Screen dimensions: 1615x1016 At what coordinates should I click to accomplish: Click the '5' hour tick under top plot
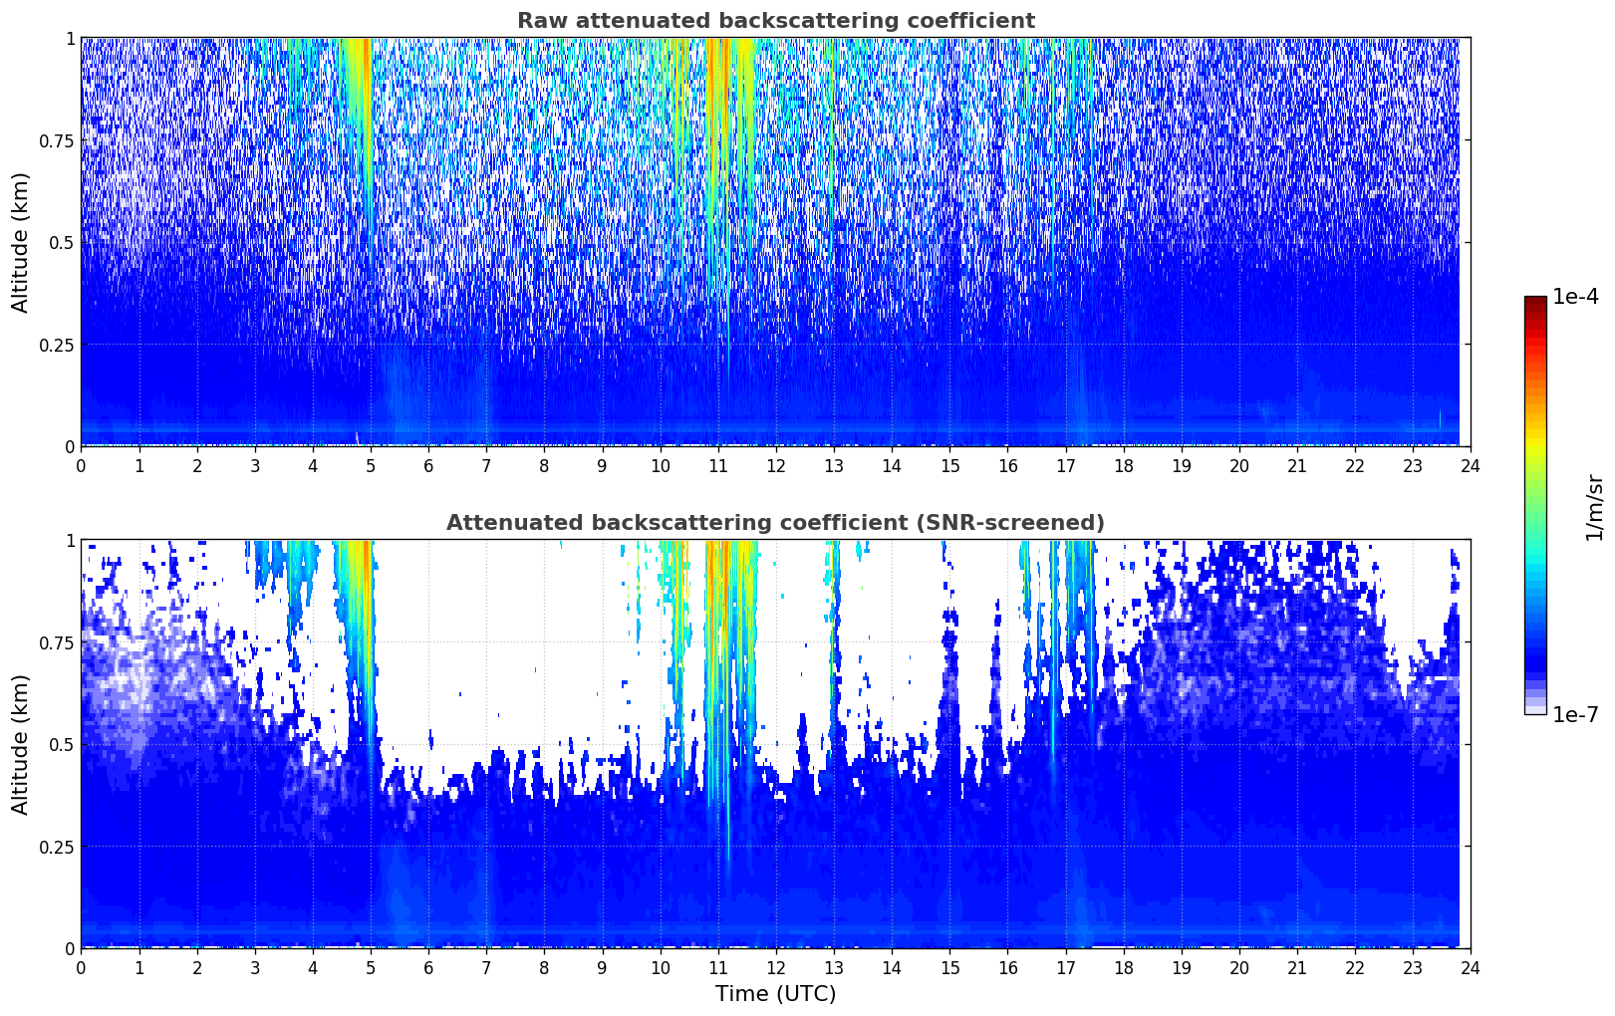[x=371, y=465]
